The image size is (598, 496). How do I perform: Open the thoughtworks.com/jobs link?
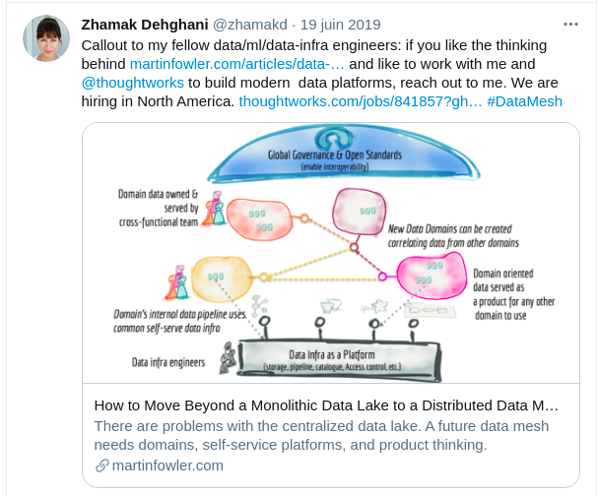[361, 101]
